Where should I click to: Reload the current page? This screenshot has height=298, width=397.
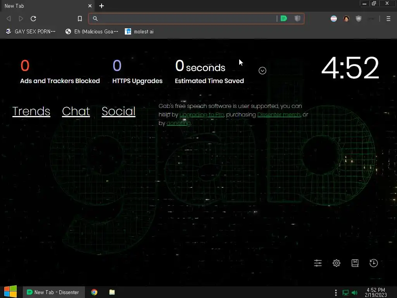pyautogui.click(x=33, y=19)
